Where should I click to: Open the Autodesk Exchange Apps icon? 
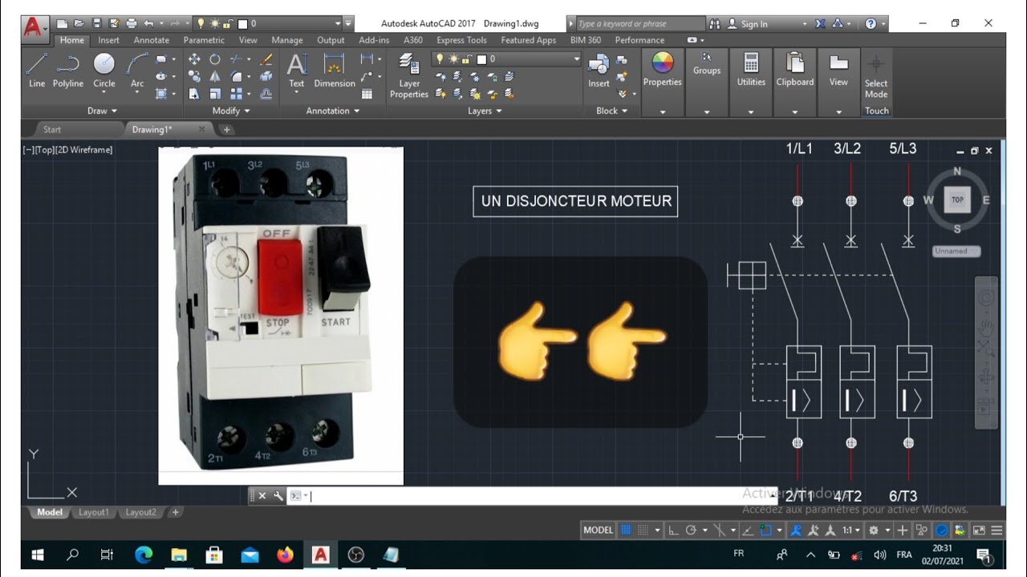(x=820, y=24)
